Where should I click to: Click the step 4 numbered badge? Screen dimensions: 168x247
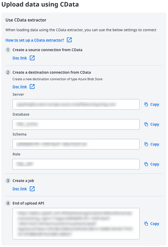8,203
